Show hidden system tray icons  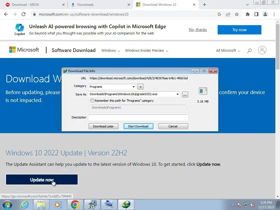232,205
